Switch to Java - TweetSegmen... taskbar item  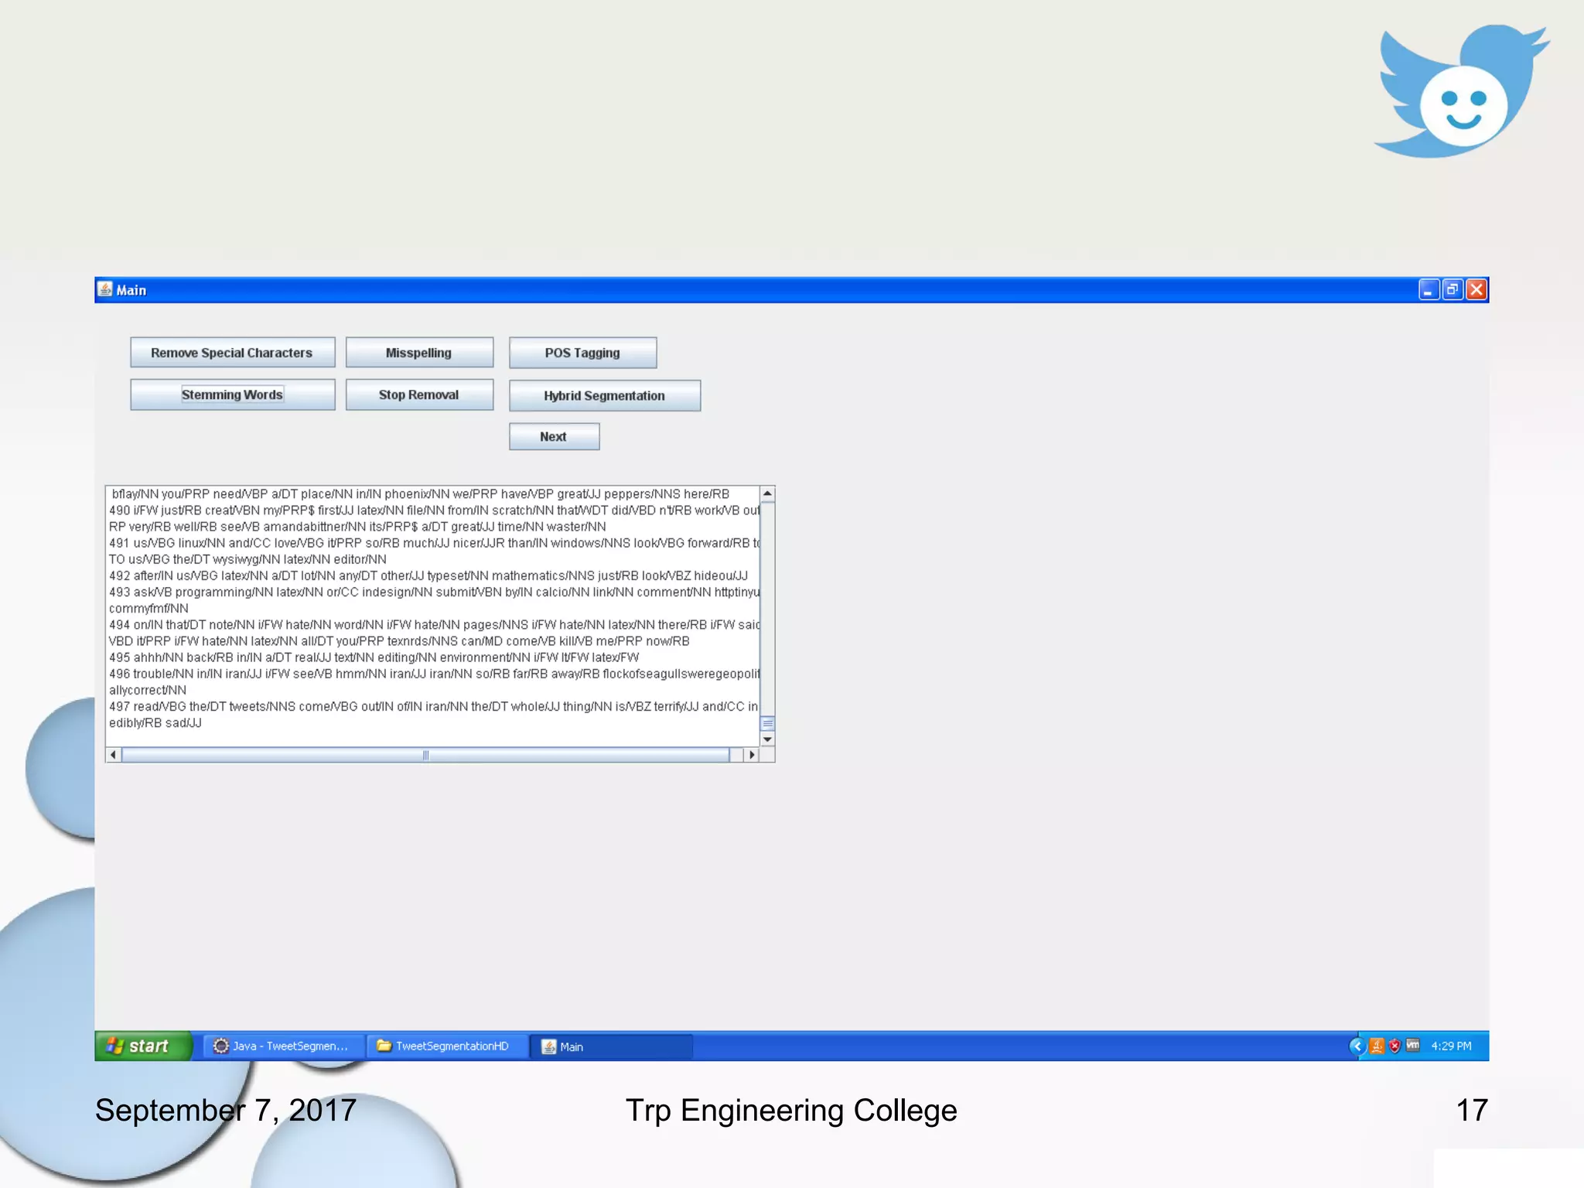[x=281, y=1046]
